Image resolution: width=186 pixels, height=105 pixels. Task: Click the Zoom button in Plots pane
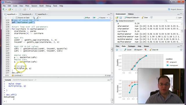[128, 50]
